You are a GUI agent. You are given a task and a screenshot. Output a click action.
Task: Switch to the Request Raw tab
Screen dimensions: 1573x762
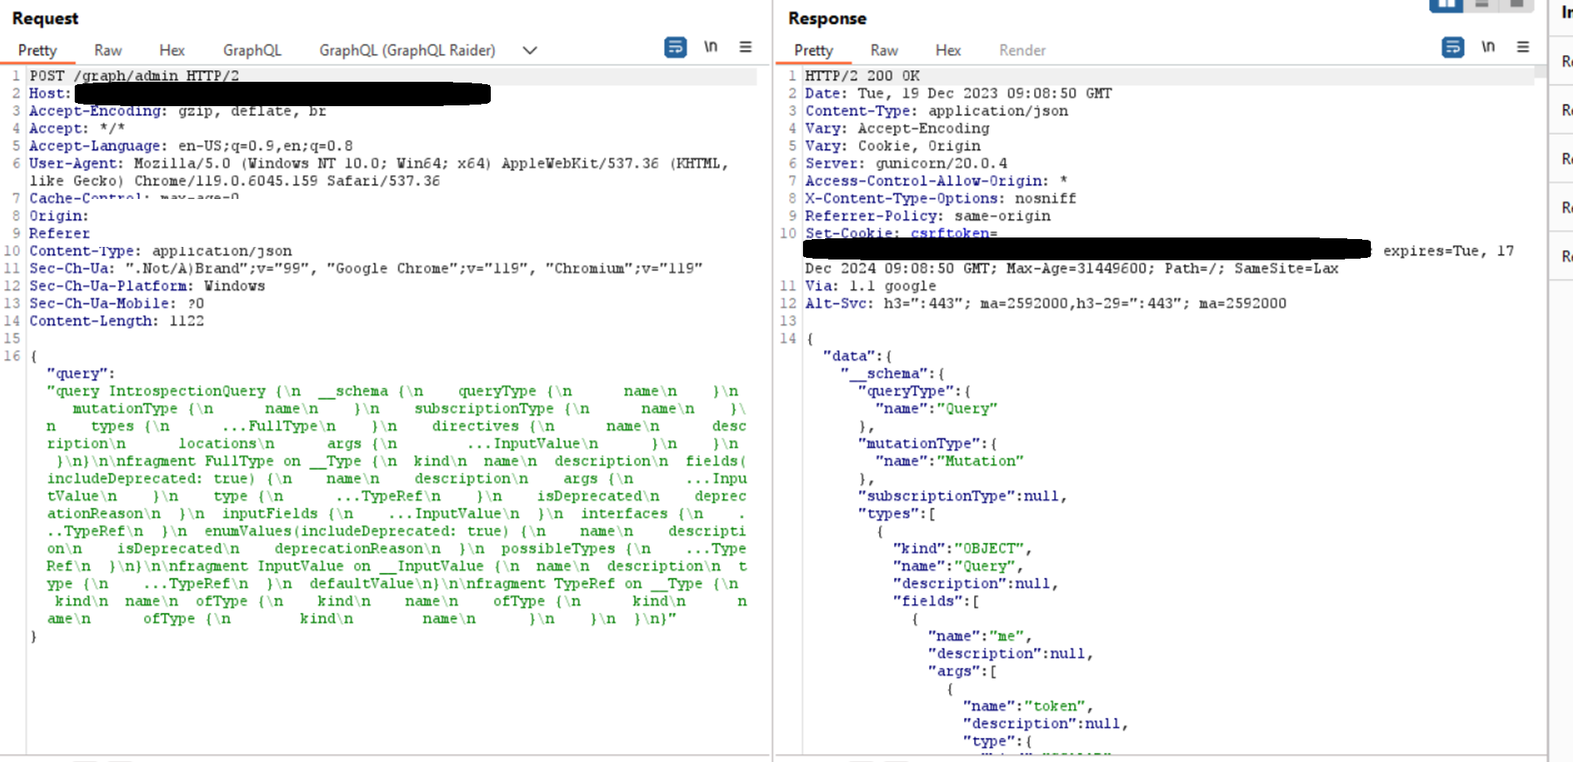pos(108,50)
